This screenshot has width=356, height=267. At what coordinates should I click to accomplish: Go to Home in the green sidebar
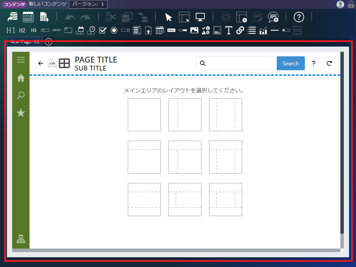(x=21, y=78)
